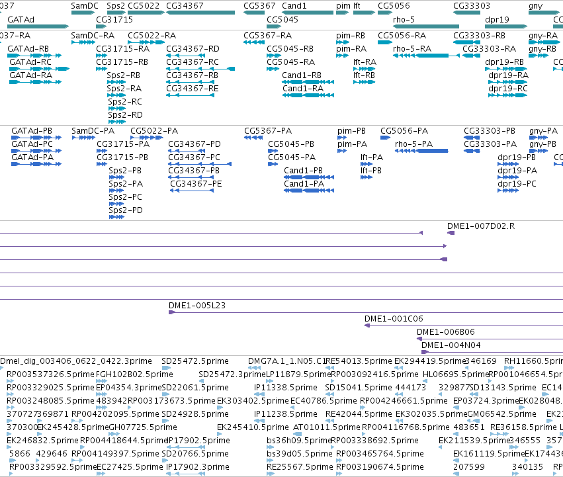Click transcript Cand1-RB
This screenshot has width=563, height=477.
point(308,82)
